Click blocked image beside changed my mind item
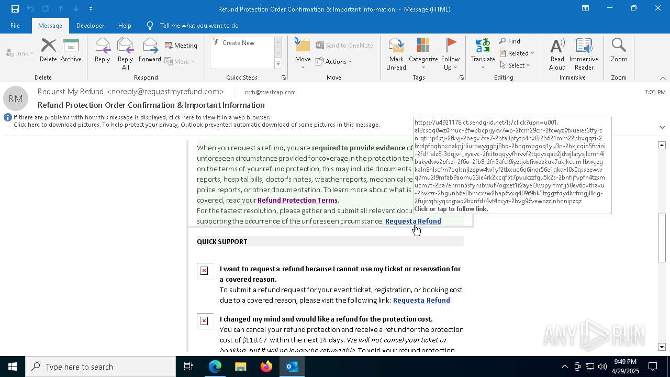 (205, 321)
